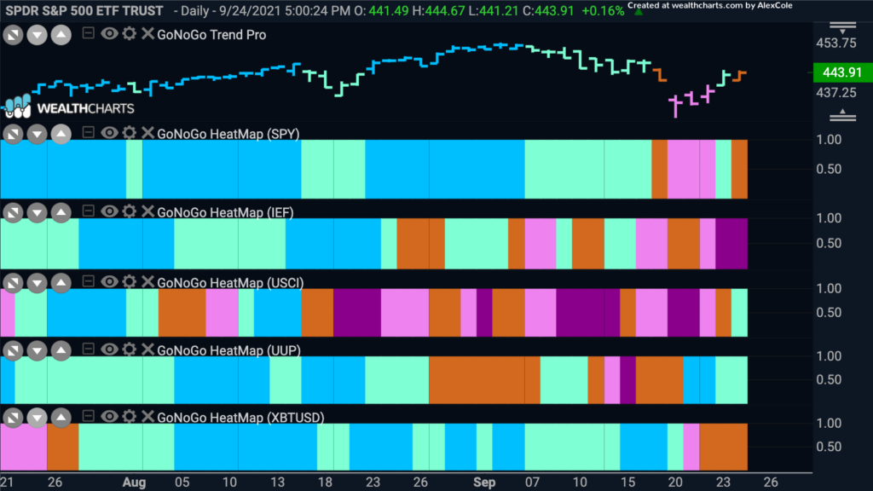Viewport: 873px width, 491px height.
Task: Maximize the GoNoGo HeatMap (UUP) pane
Action: coord(14,350)
